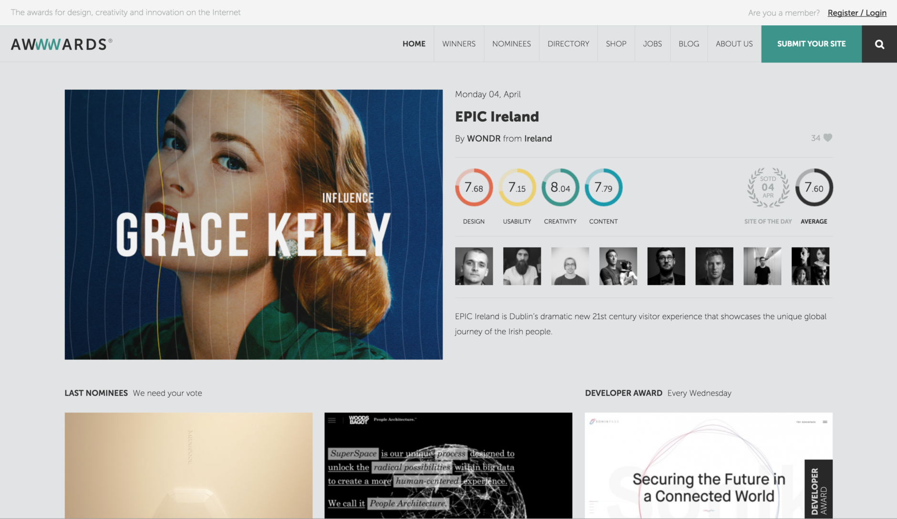Open the Site of the Day laurel badge
897x519 pixels.
coord(768,187)
